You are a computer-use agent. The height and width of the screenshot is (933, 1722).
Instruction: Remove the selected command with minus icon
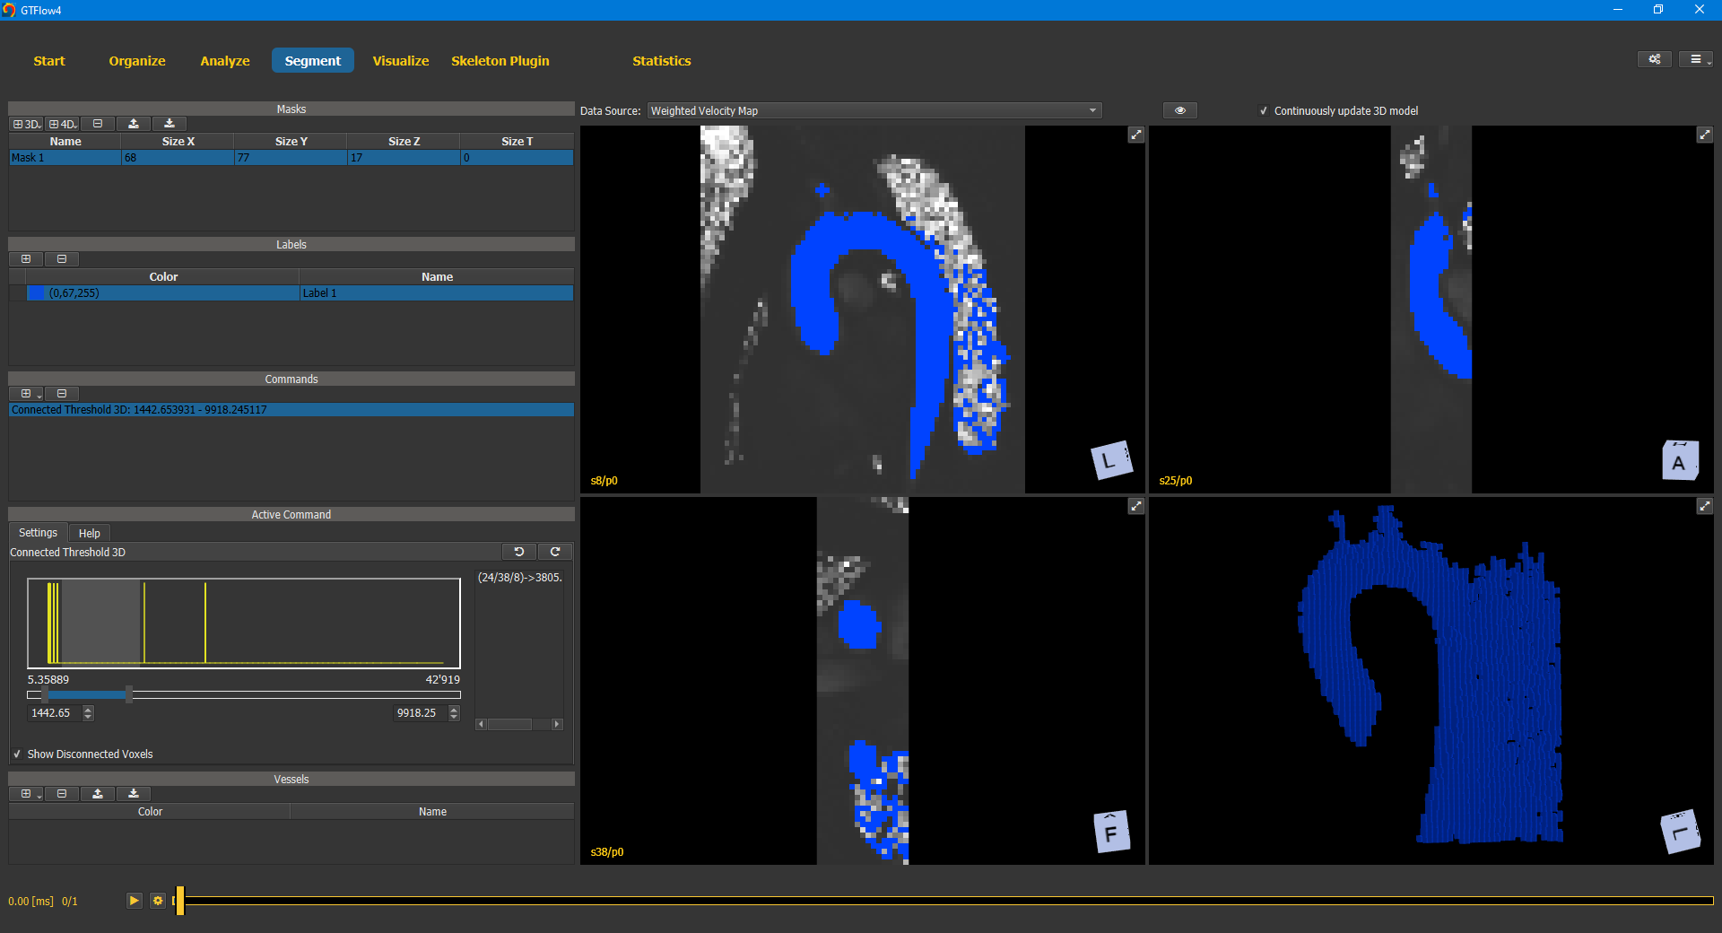62,394
